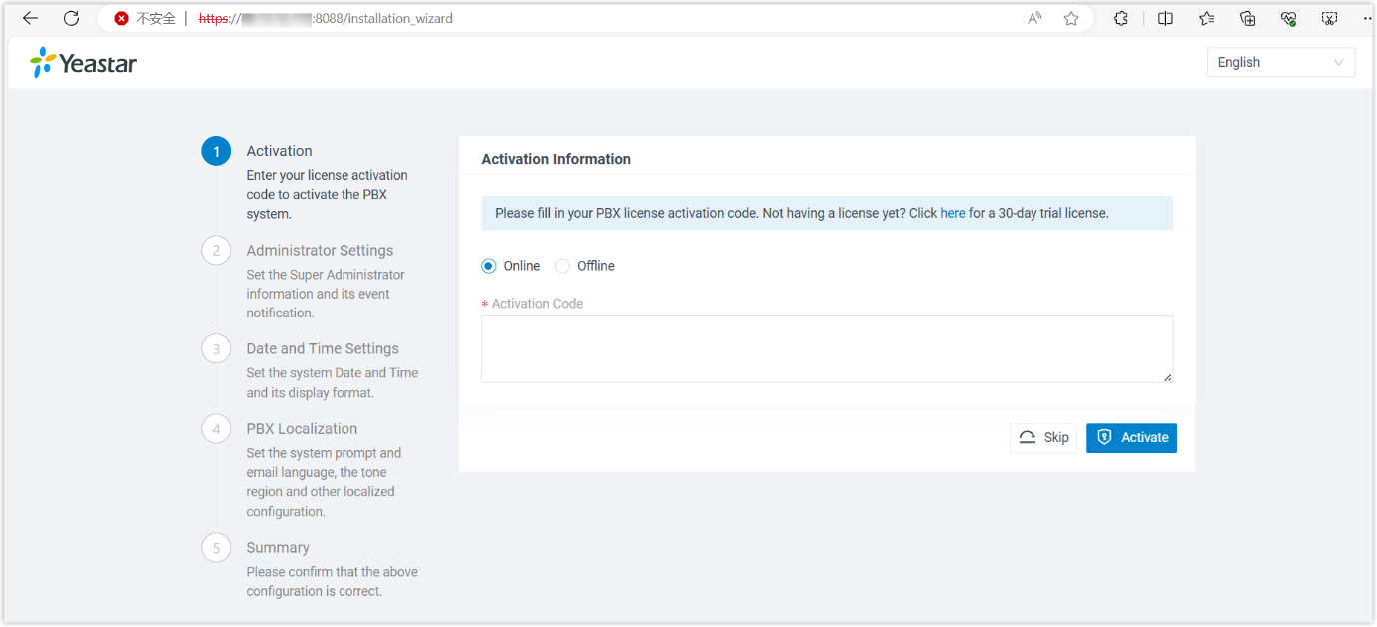Click the 'Activation Code' field label

[537, 304]
